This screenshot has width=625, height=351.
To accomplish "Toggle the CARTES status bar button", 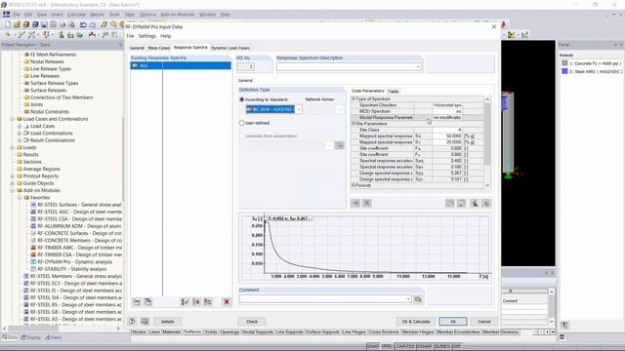I will [405, 346].
